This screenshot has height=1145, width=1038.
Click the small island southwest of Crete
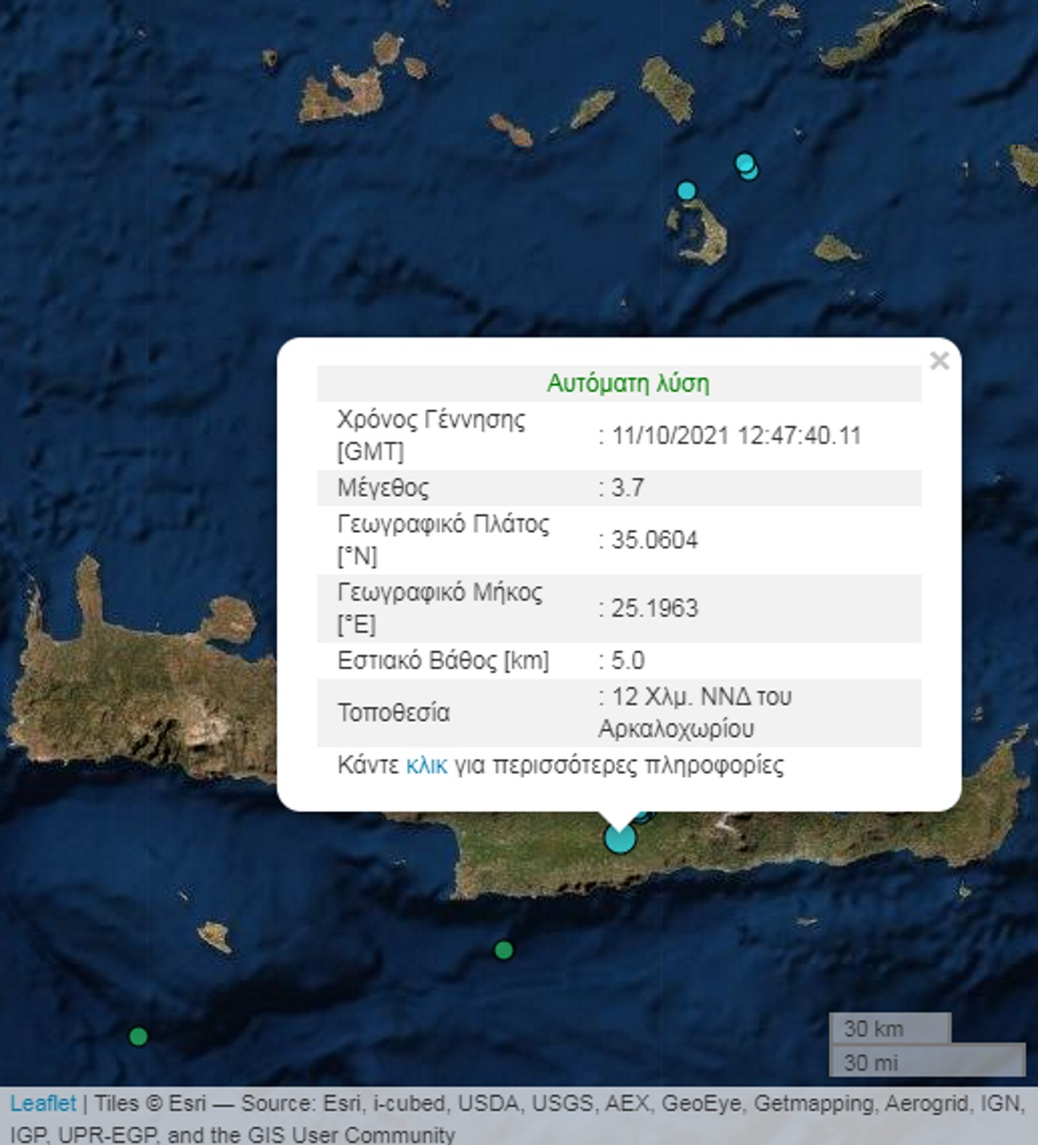point(215,935)
